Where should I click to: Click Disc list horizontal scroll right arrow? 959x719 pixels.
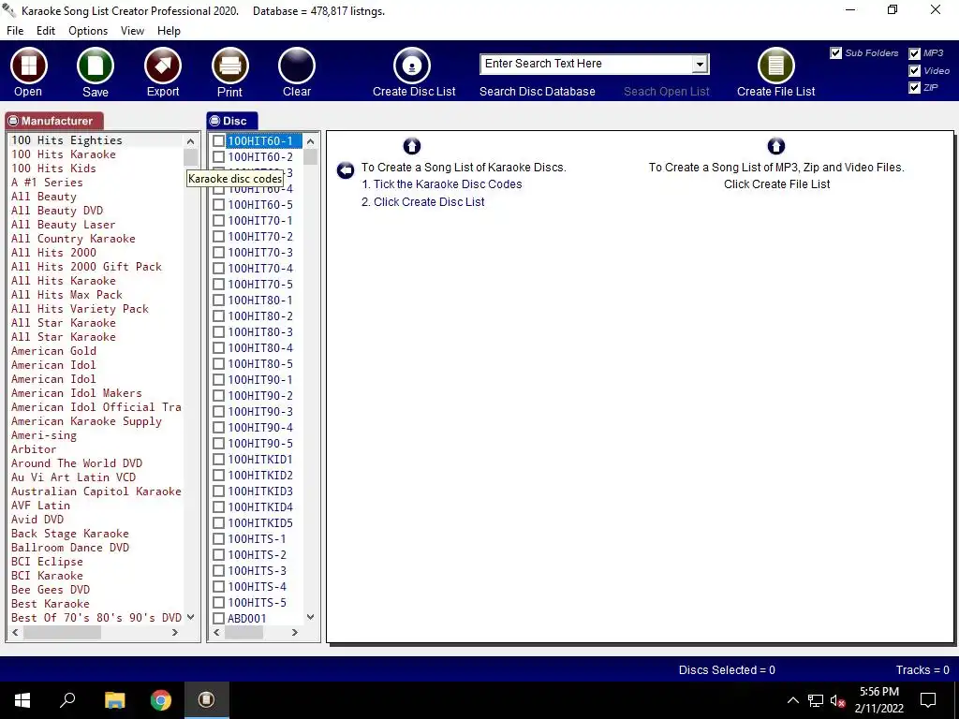(x=295, y=633)
